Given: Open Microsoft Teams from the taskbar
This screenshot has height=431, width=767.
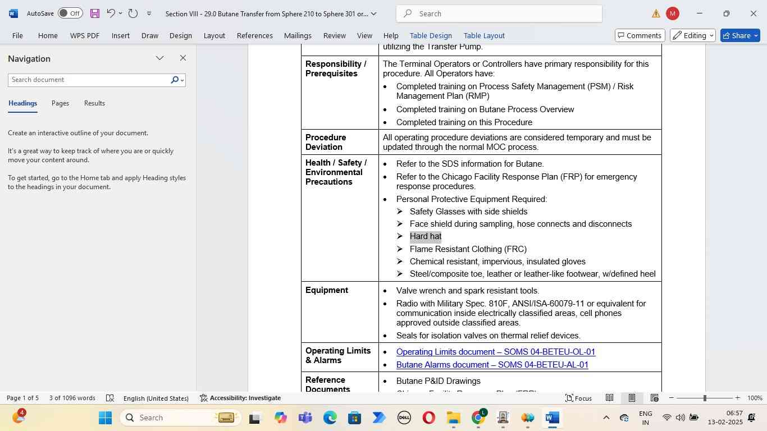Looking at the screenshot, I should 305,418.
